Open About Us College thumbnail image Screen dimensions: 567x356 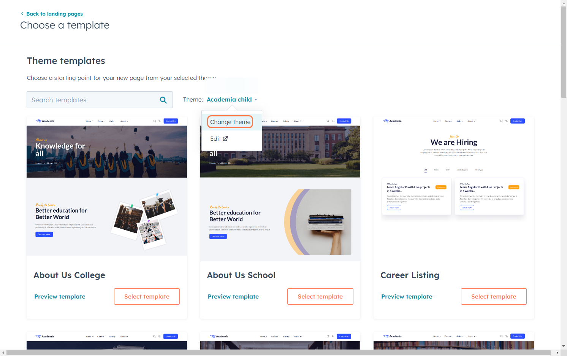(107, 186)
